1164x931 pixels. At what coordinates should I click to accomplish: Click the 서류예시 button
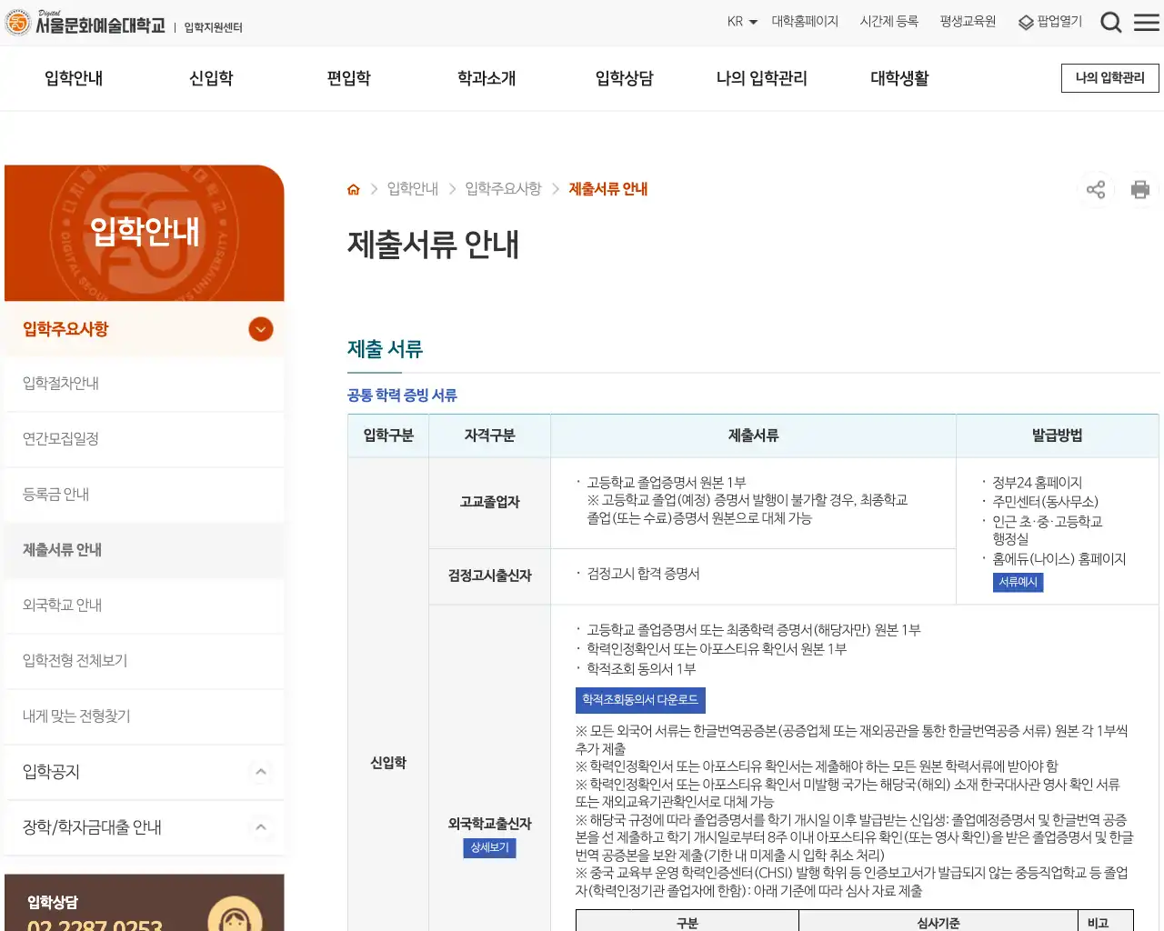click(1018, 582)
